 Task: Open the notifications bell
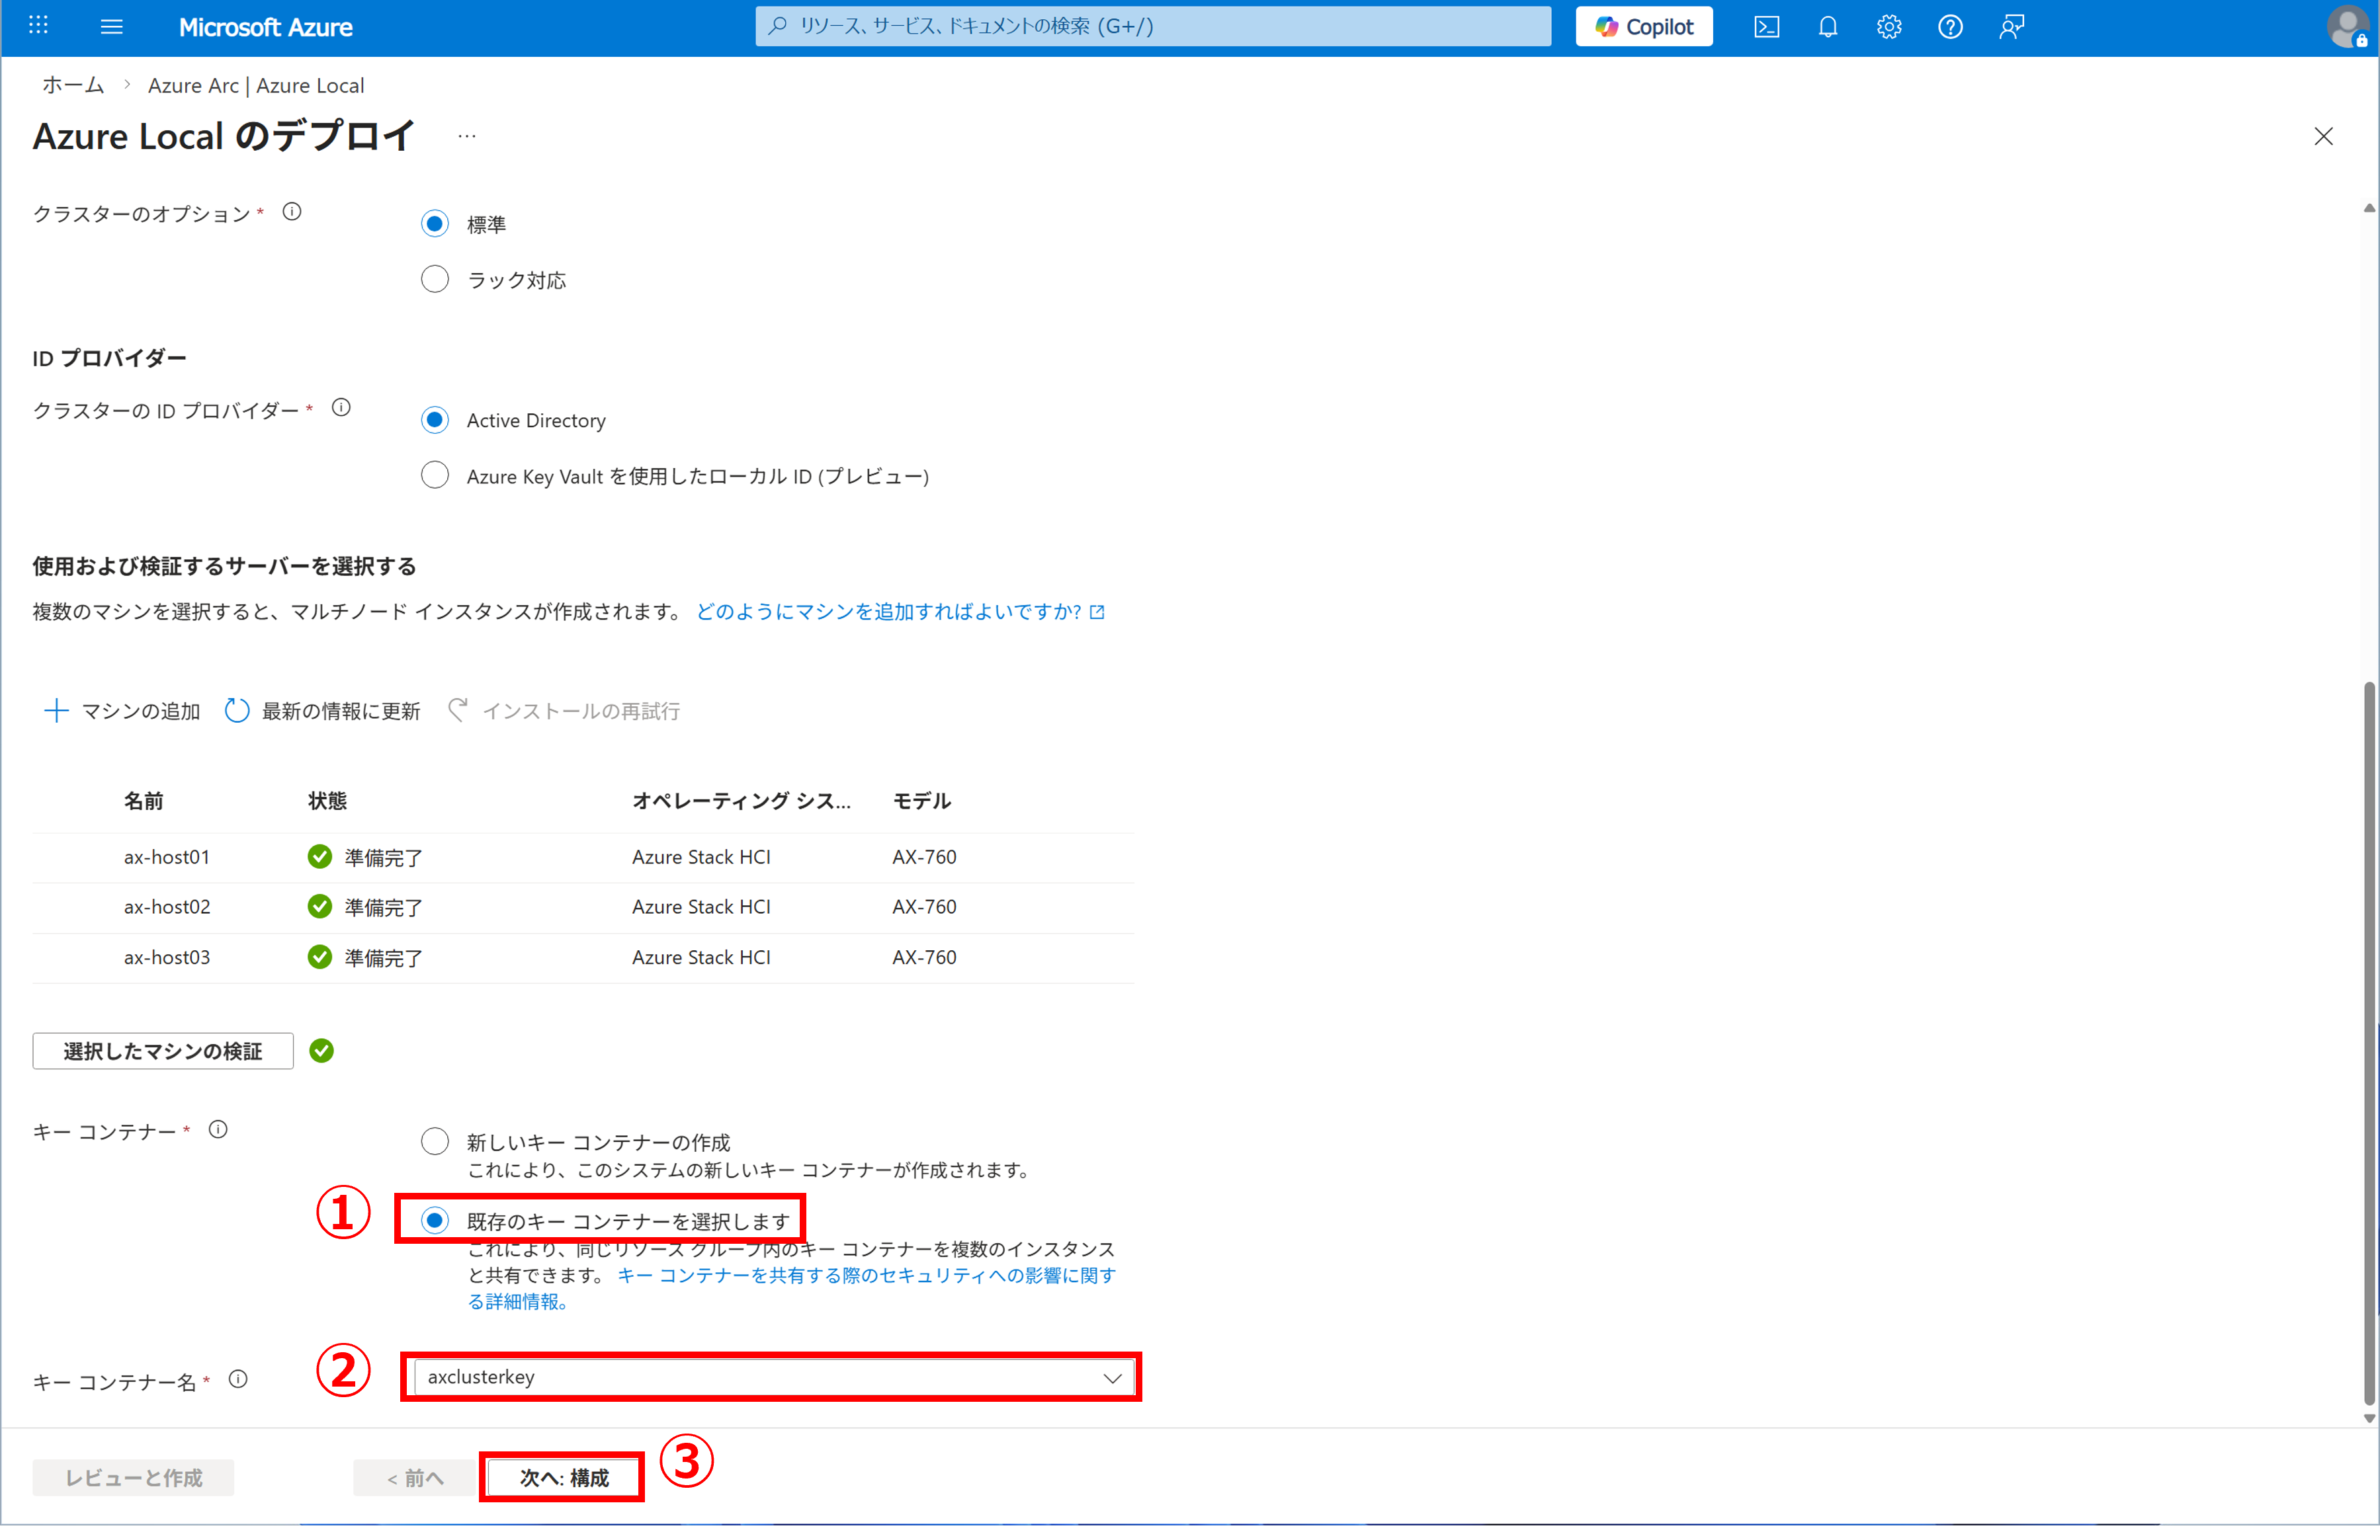click(1827, 27)
